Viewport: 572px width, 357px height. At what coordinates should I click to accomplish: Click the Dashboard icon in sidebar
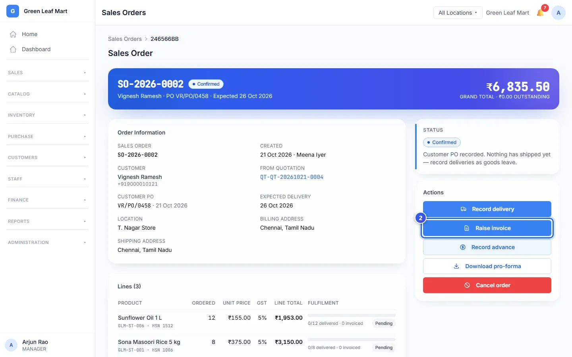[13, 49]
